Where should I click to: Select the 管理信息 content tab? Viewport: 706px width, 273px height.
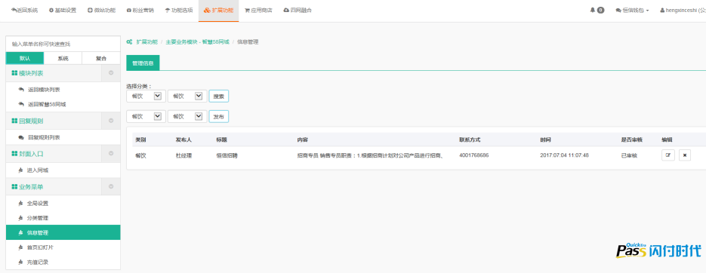143,63
